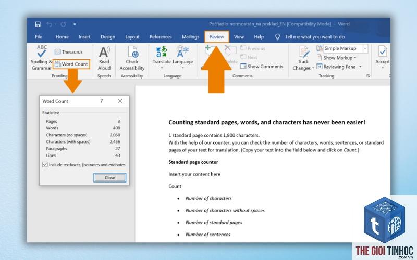This screenshot has width=417, height=260.
Task: Go to Previous comment
Action: pyautogui.click(x=253, y=48)
